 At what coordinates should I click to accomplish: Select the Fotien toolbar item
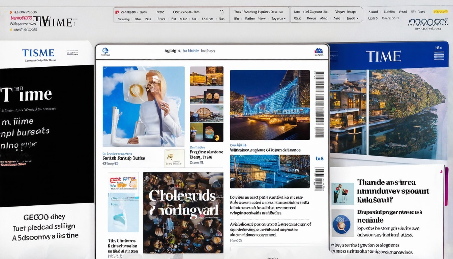tap(250, 19)
